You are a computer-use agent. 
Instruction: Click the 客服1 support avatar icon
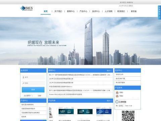point(117,92)
